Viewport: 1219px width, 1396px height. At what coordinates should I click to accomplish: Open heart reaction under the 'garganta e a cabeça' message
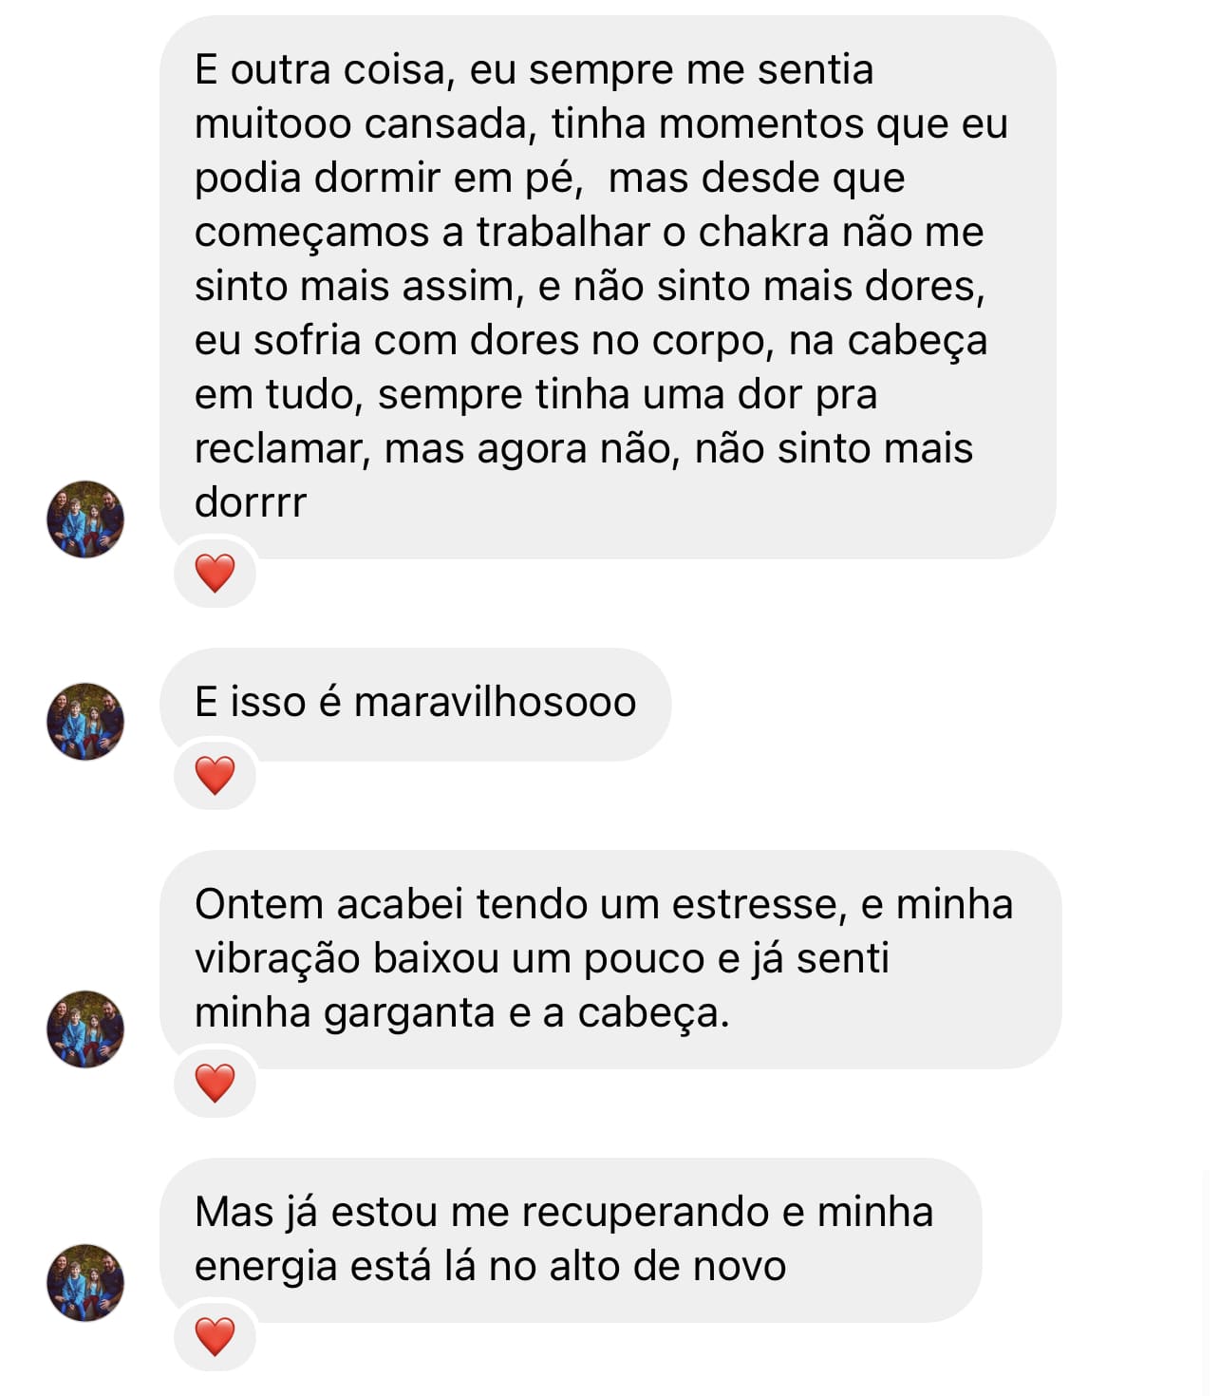click(215, 1083)
